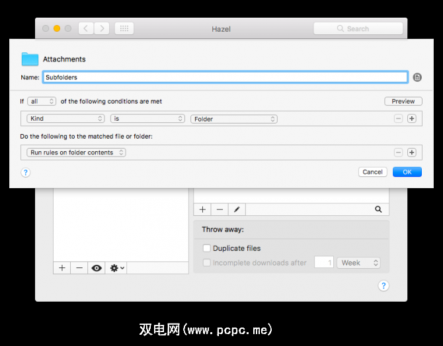Click the Preview button
Viewport: 443px width, 346px height.
[x=403, y=101]
